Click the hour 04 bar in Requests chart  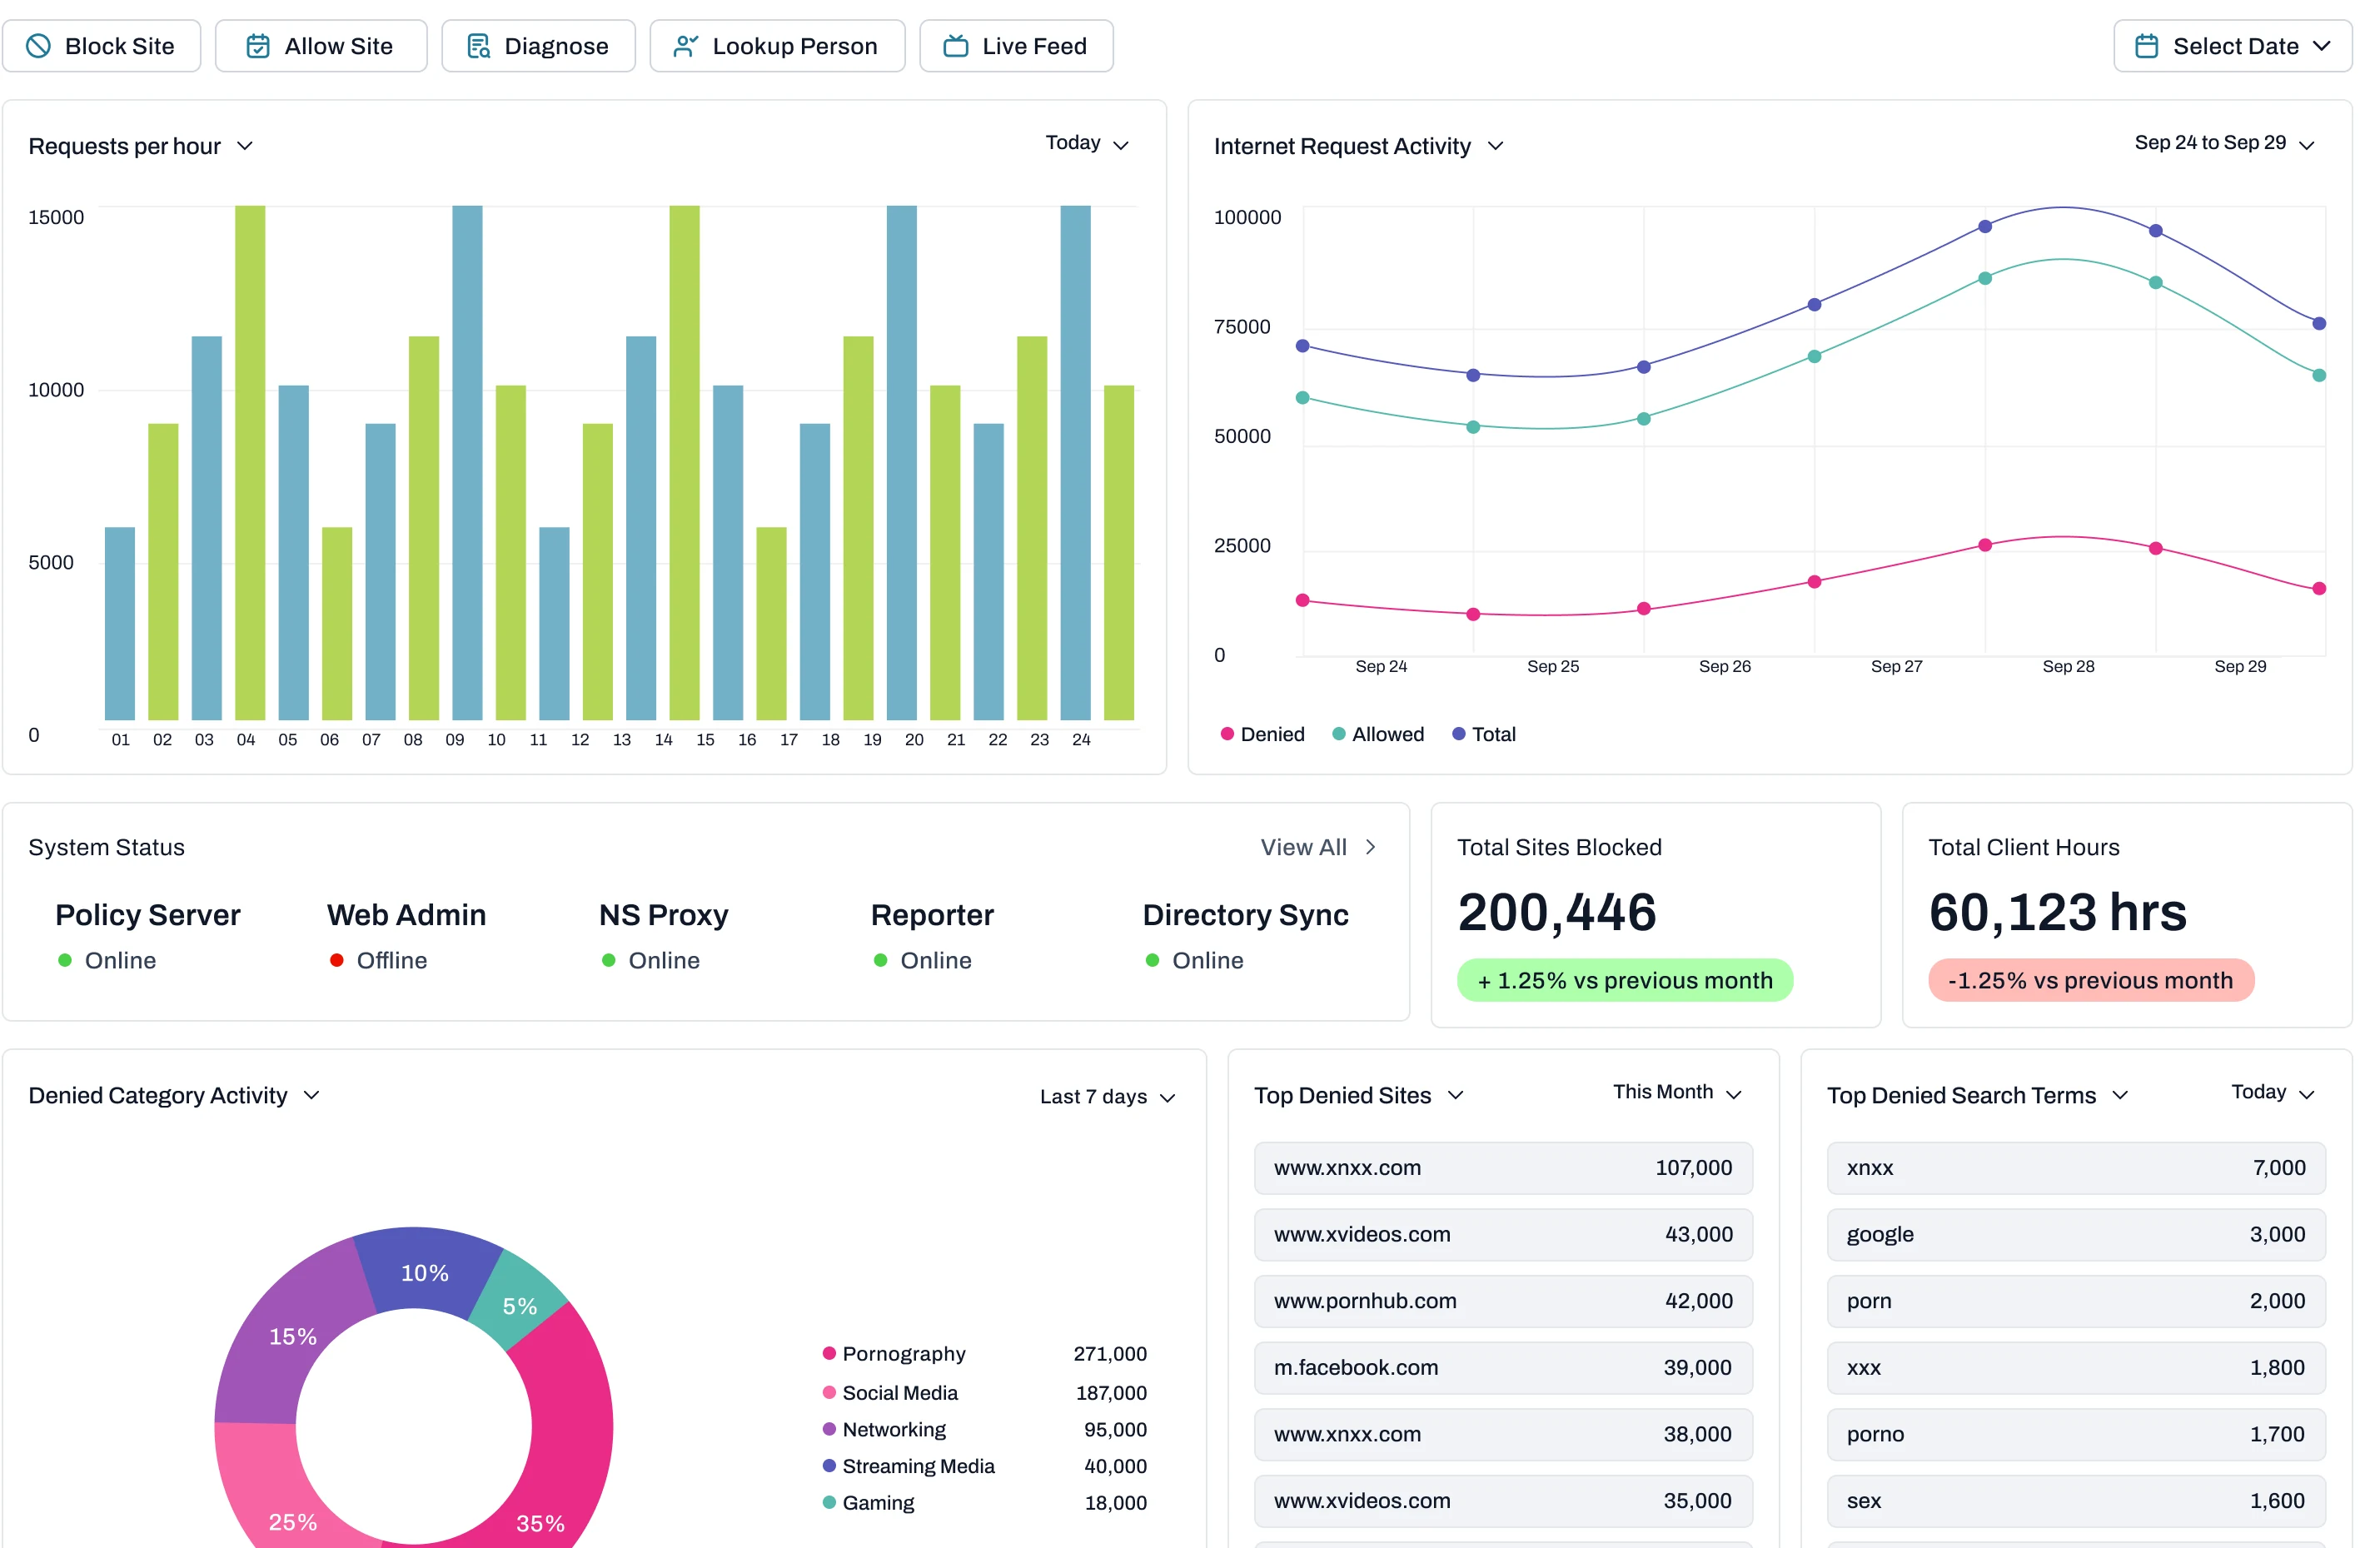click(x=250, y=463)
